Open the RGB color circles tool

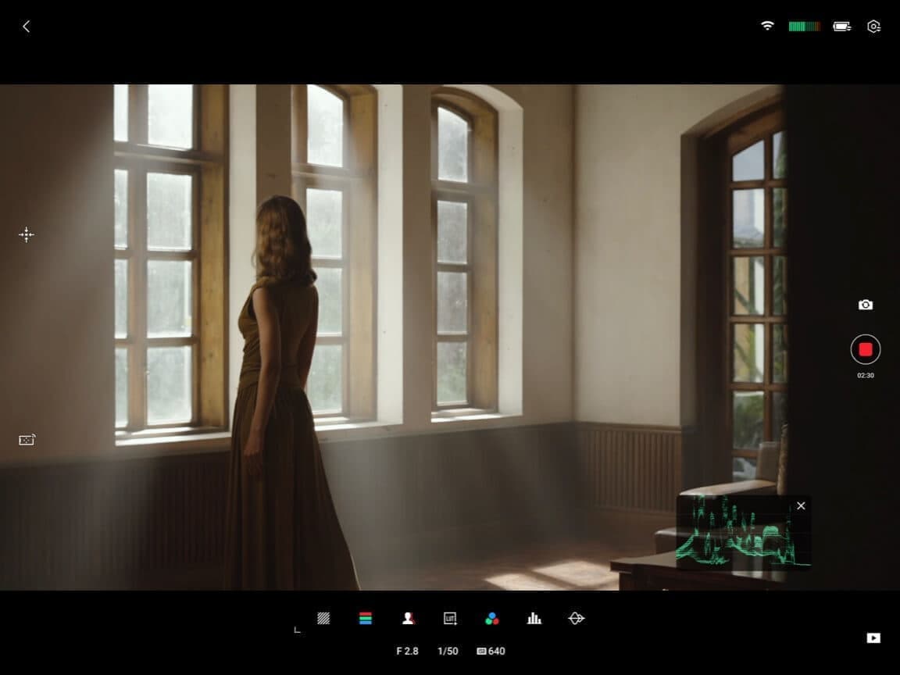click(x=492, y=618)
